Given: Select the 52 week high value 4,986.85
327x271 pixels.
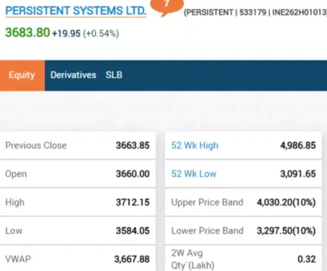Looking at the screenshot, I should coord(298,145).
